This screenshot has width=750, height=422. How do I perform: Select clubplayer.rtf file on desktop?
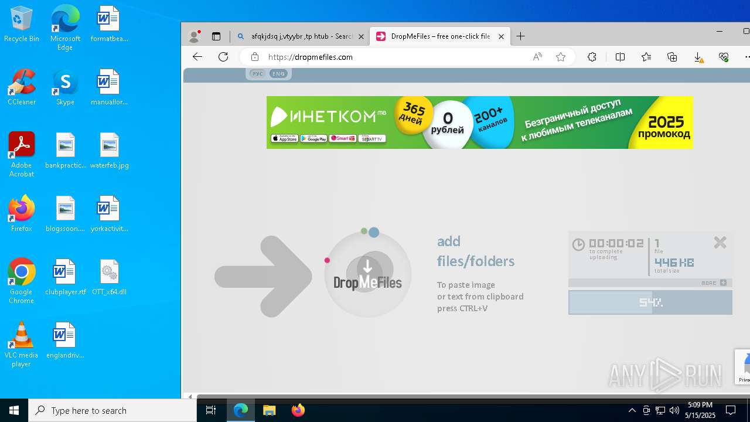pyautogui.click(x=66, y=277)
